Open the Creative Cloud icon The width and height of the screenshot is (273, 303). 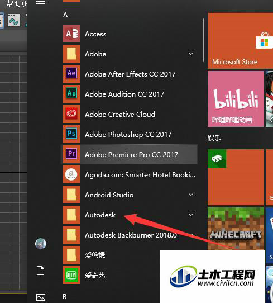coord(71,114)
